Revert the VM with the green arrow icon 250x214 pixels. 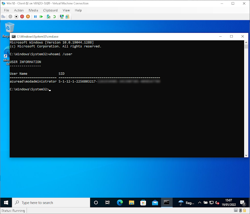click(x=54, y=16)
